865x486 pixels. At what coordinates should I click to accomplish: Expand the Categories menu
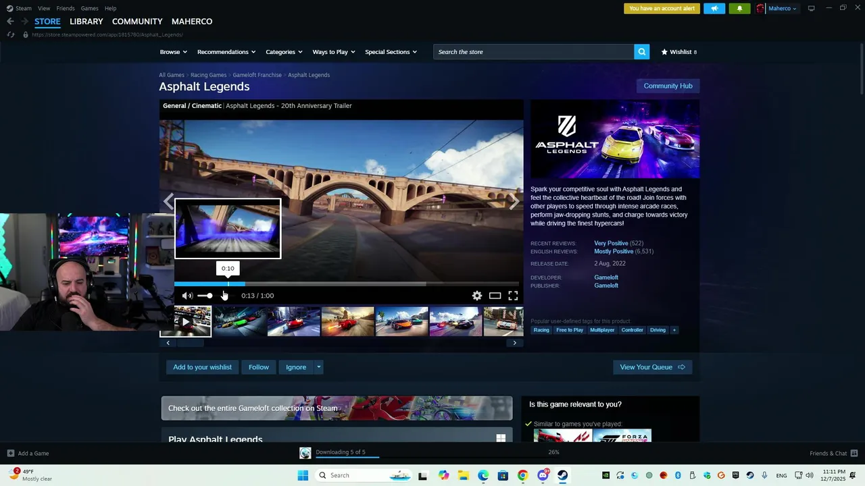285,52
